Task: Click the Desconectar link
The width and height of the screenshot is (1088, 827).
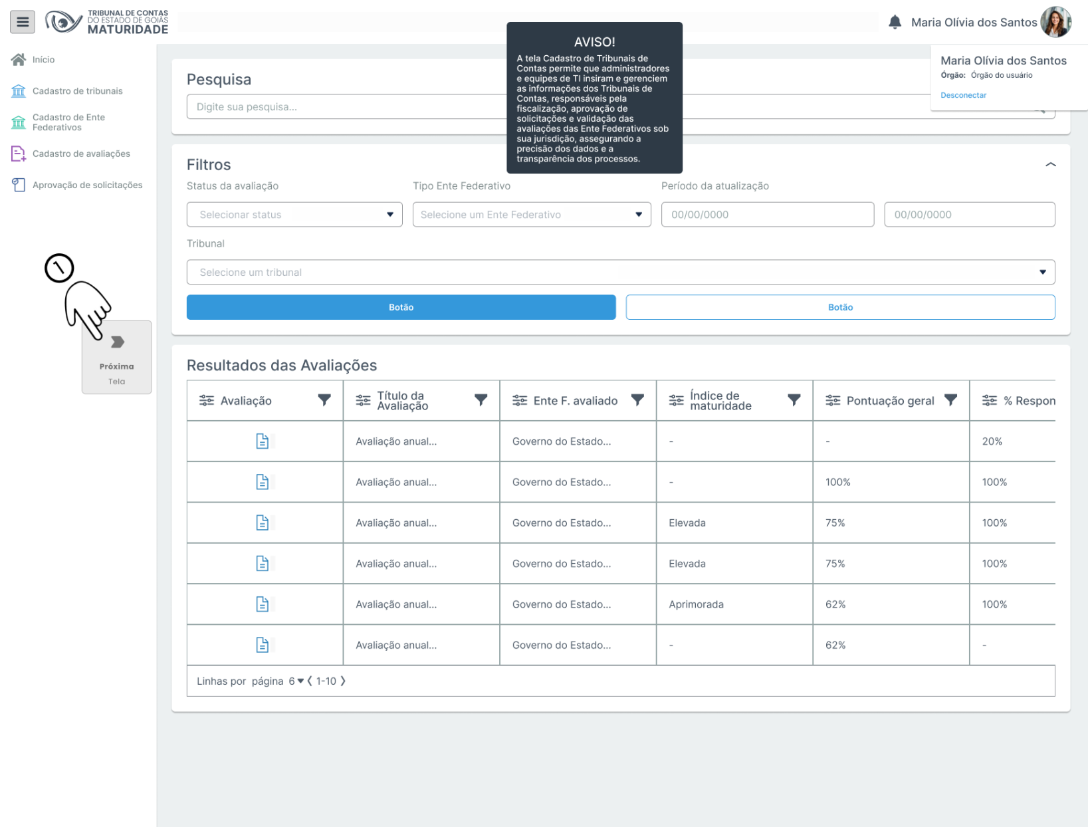Action: [x=963, y=95]
